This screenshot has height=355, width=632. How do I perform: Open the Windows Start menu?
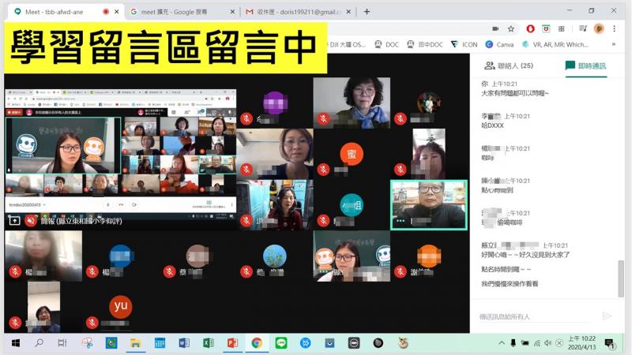16,343
